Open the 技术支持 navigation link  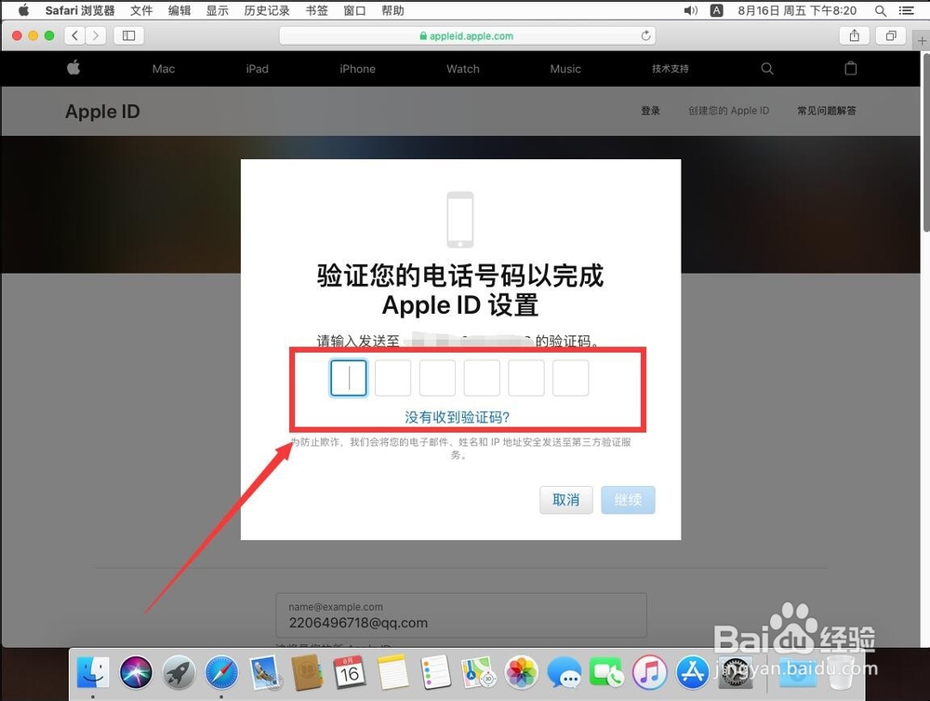(x=671, y=69)
